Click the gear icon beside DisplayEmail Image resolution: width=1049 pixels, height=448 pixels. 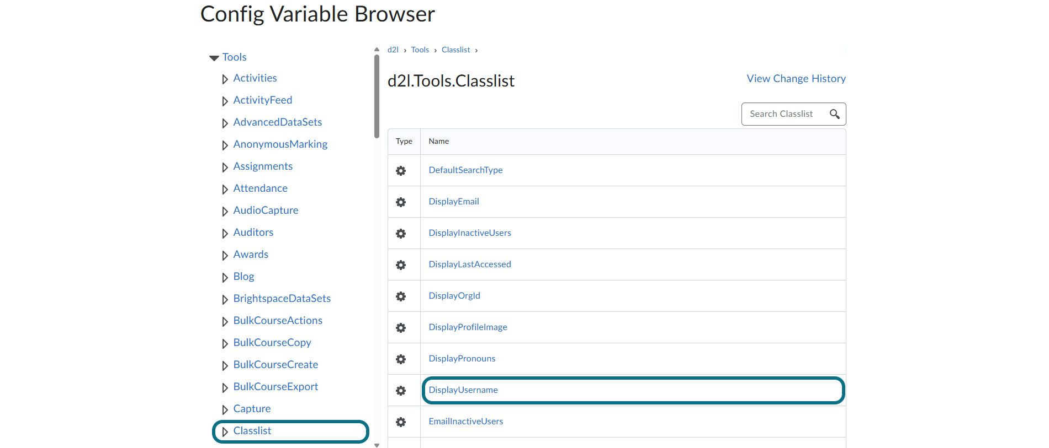click(401, 202)
